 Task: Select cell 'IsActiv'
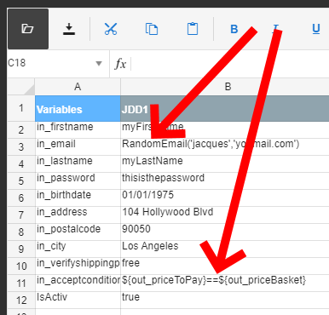[78, 301]
